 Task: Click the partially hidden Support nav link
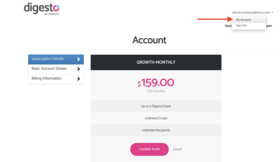(269, 26)
